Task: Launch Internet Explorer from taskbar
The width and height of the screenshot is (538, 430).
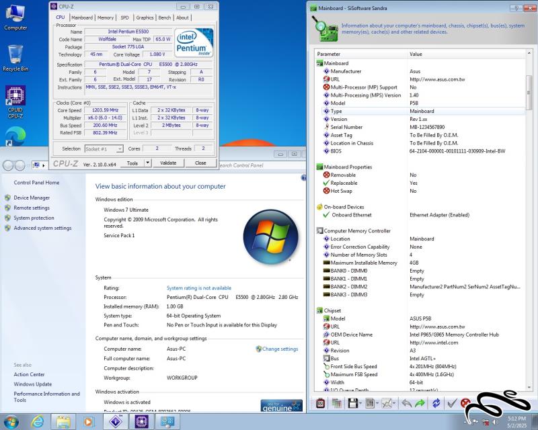Action: pyautogui.click(x=38, y=421)
